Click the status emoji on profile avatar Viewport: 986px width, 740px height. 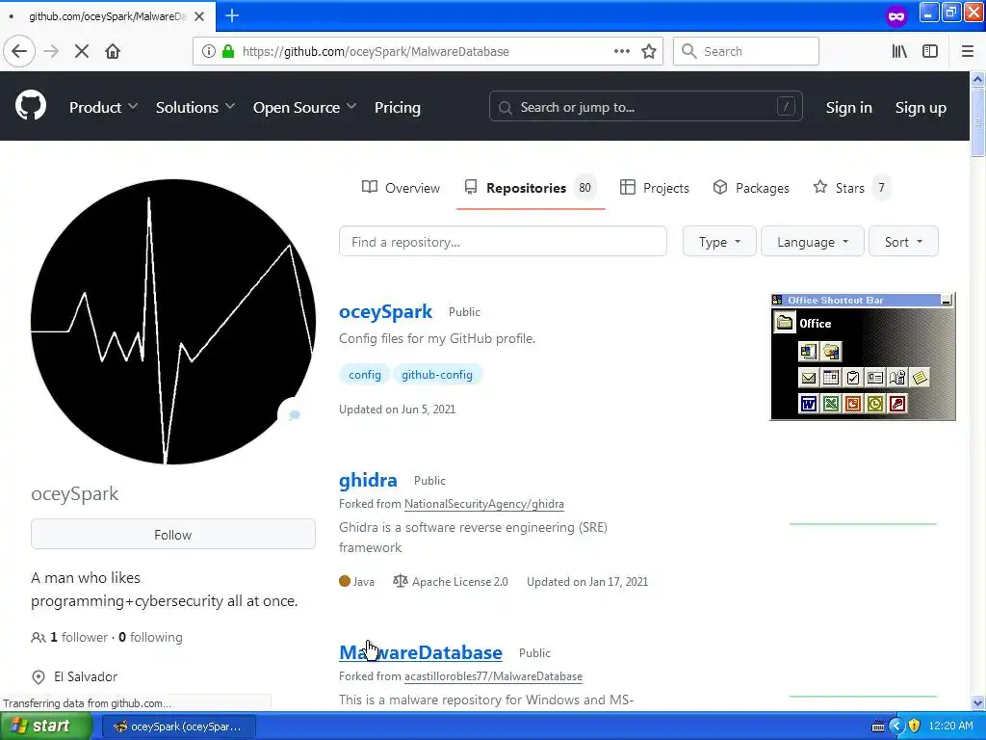point(294,414)
